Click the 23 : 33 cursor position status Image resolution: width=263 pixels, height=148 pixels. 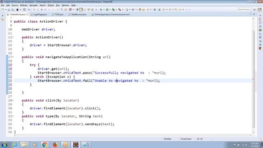click(x=200, y=139)
